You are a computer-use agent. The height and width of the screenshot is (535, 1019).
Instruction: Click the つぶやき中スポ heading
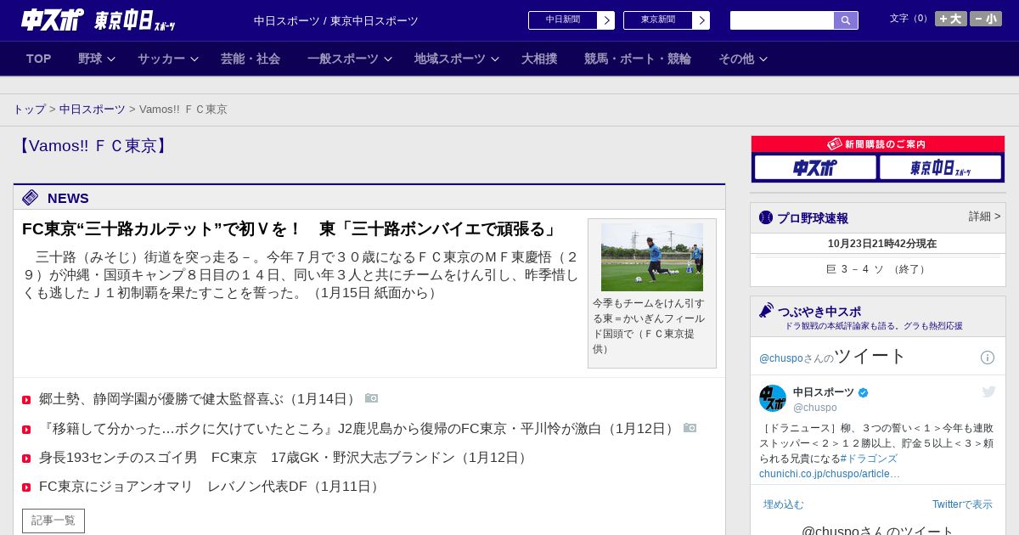tap(819, 312)
